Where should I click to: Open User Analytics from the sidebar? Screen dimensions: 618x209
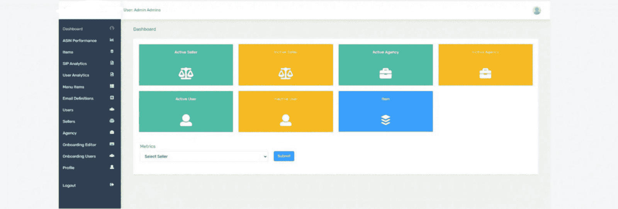coord(76,75)
